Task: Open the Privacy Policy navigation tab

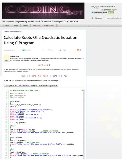Action: point(49,25)
